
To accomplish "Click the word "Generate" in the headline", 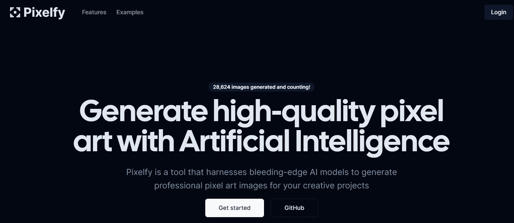I will (x=143, y=111).
